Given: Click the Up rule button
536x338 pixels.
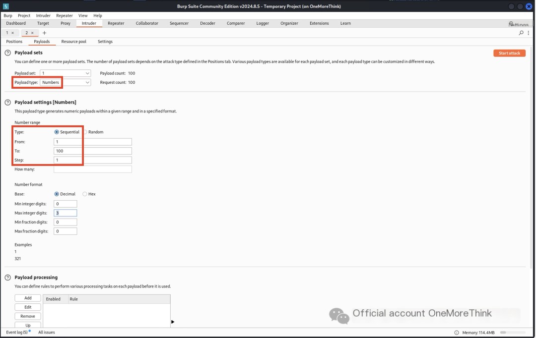Looking at the screenshot, I should pyautogui.click(x=28, y=325).
